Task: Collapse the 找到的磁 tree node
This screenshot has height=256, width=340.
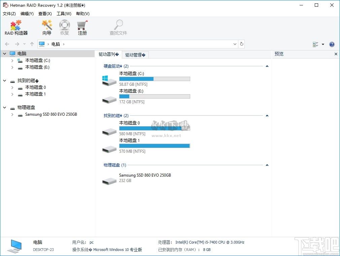Action: pos(4,80)
